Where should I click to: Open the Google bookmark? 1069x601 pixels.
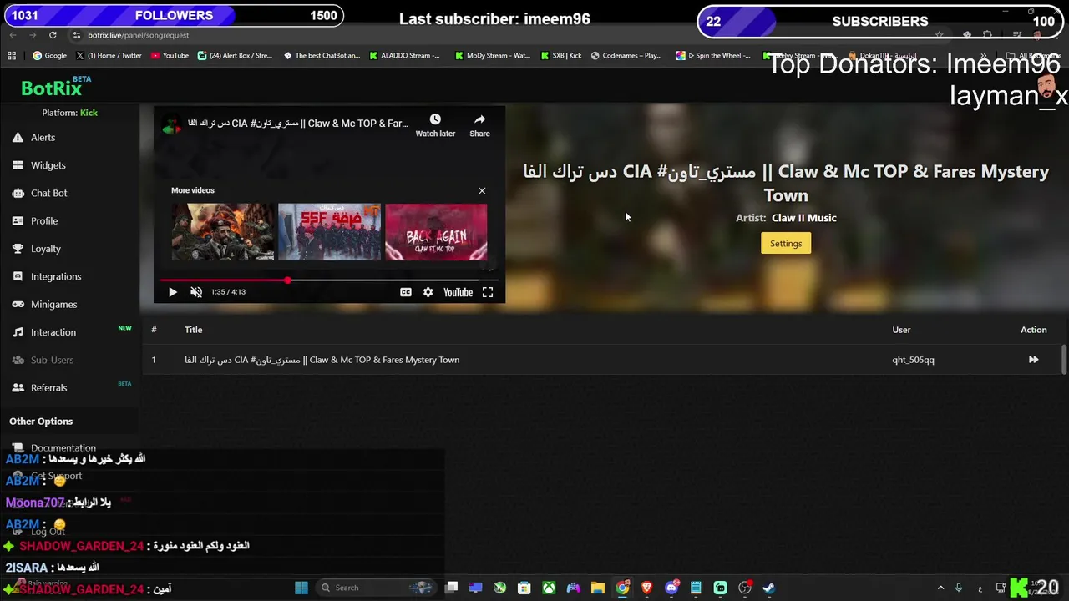pyautogui.click(x=49, y=56)
